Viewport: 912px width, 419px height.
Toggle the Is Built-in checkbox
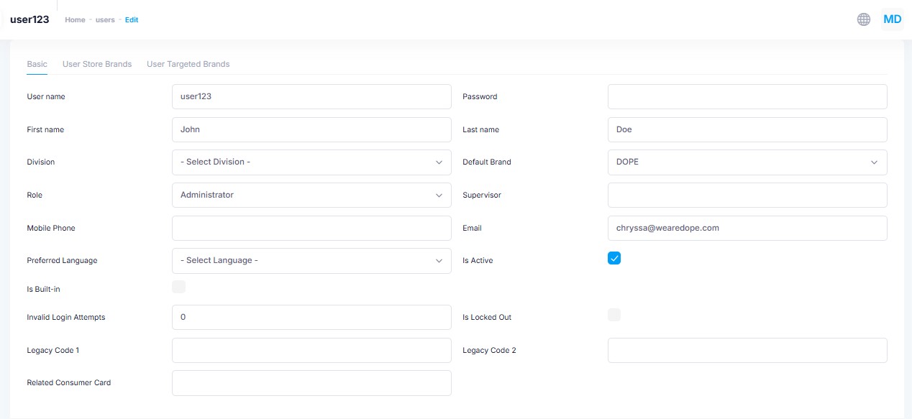click(178, 287)
